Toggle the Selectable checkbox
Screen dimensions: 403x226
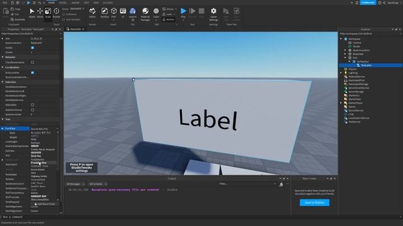tap(32, 105)
